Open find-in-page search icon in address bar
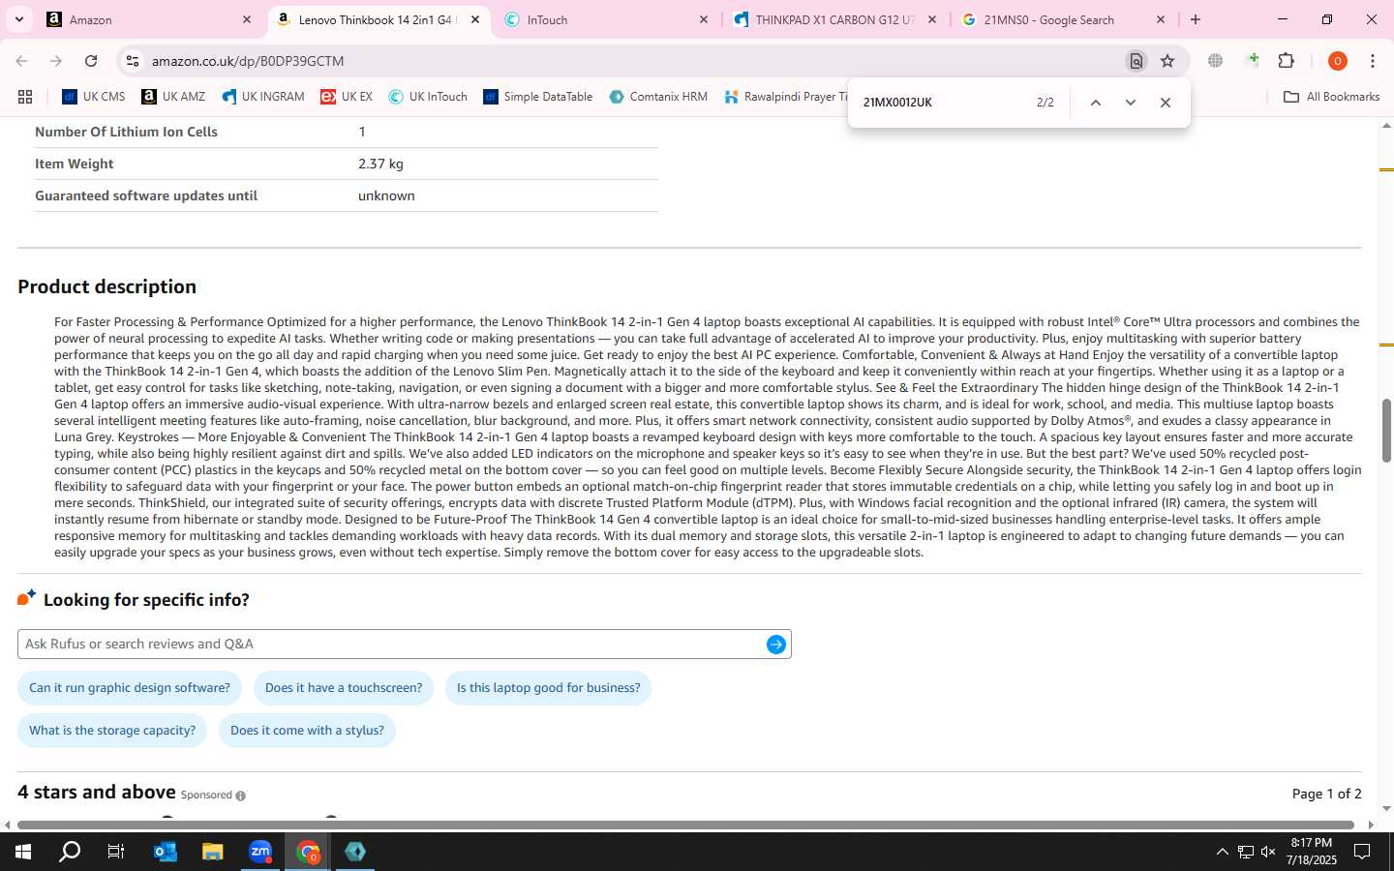The image size is (1394, 871). pyautogui.click(x=1136, y=61)
